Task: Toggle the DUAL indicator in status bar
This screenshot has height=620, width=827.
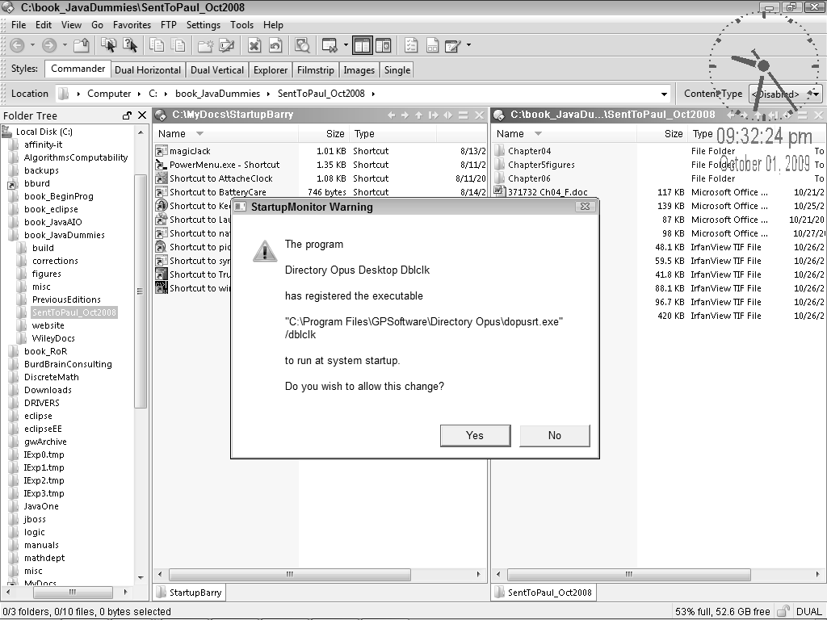Action: coord(808,612)
